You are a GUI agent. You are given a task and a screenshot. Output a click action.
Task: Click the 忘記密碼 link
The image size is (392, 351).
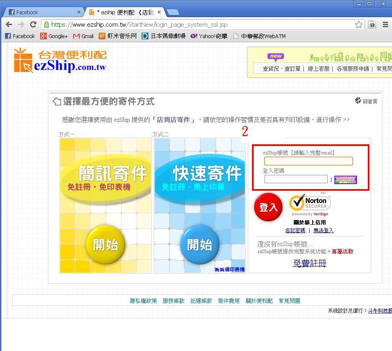pyautogui.click(x=295, y=231)
